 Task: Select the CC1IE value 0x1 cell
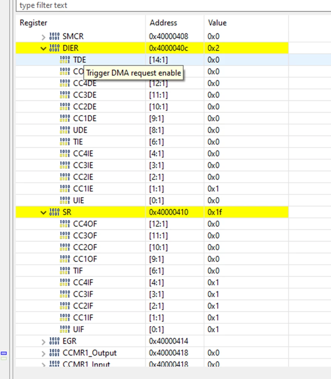coord(246,188)
